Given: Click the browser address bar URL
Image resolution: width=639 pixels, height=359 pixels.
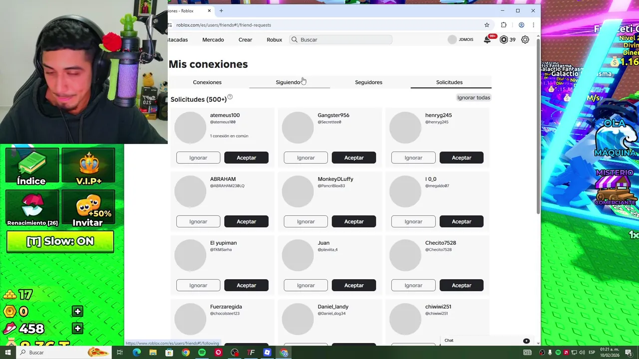Looking at the screenshot, I should coord(224,25).
